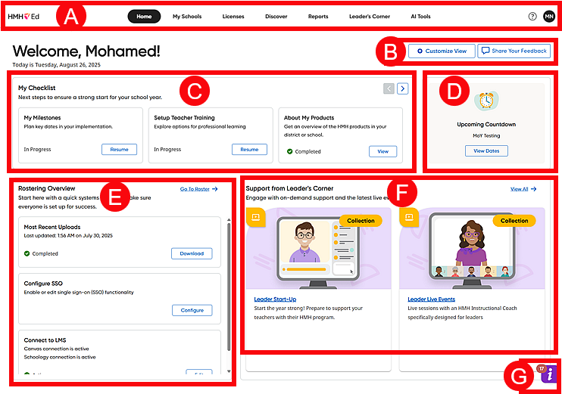Viewport: 562px width, 394px height.
Task: Open the purple info widget icon
Action: pos(549,374)
